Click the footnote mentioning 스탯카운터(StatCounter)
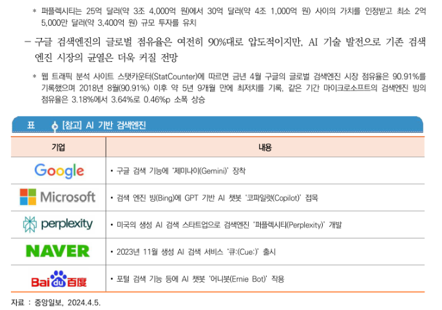 tap(229, 88)
